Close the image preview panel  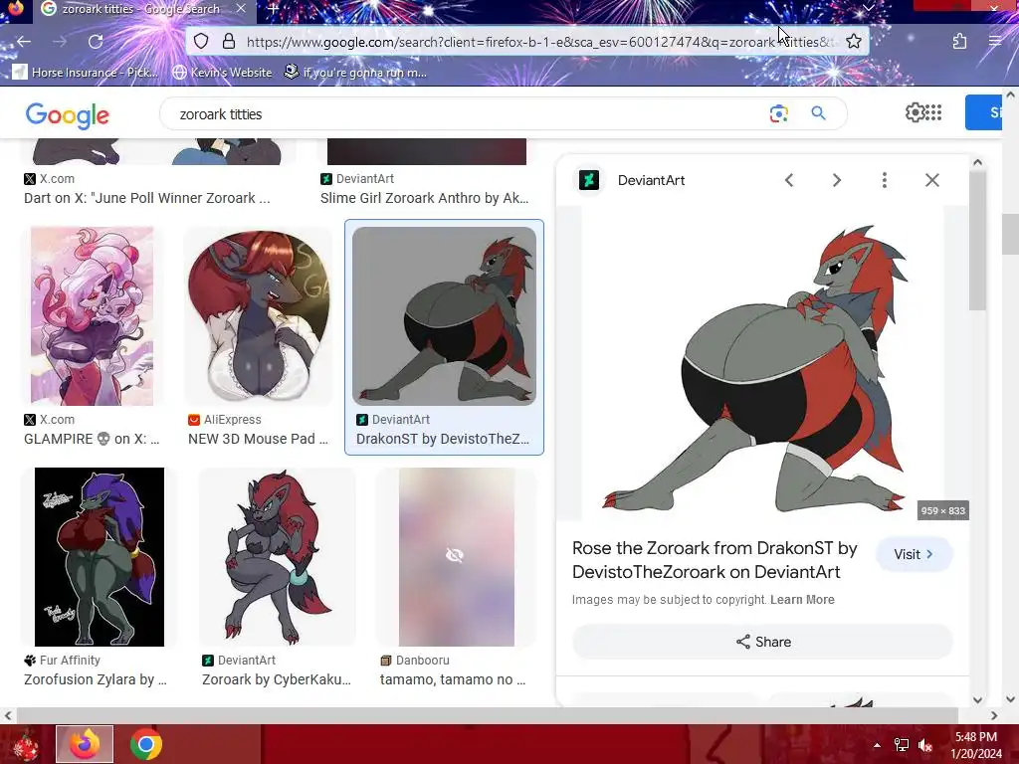coord(932,180)
